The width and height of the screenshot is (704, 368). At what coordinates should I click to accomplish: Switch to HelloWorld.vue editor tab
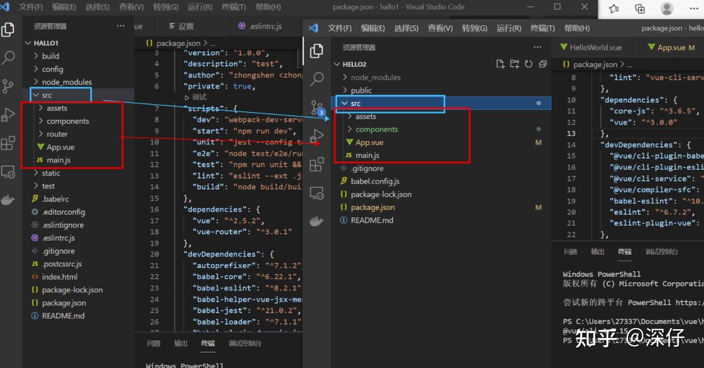tap(595, 47)
